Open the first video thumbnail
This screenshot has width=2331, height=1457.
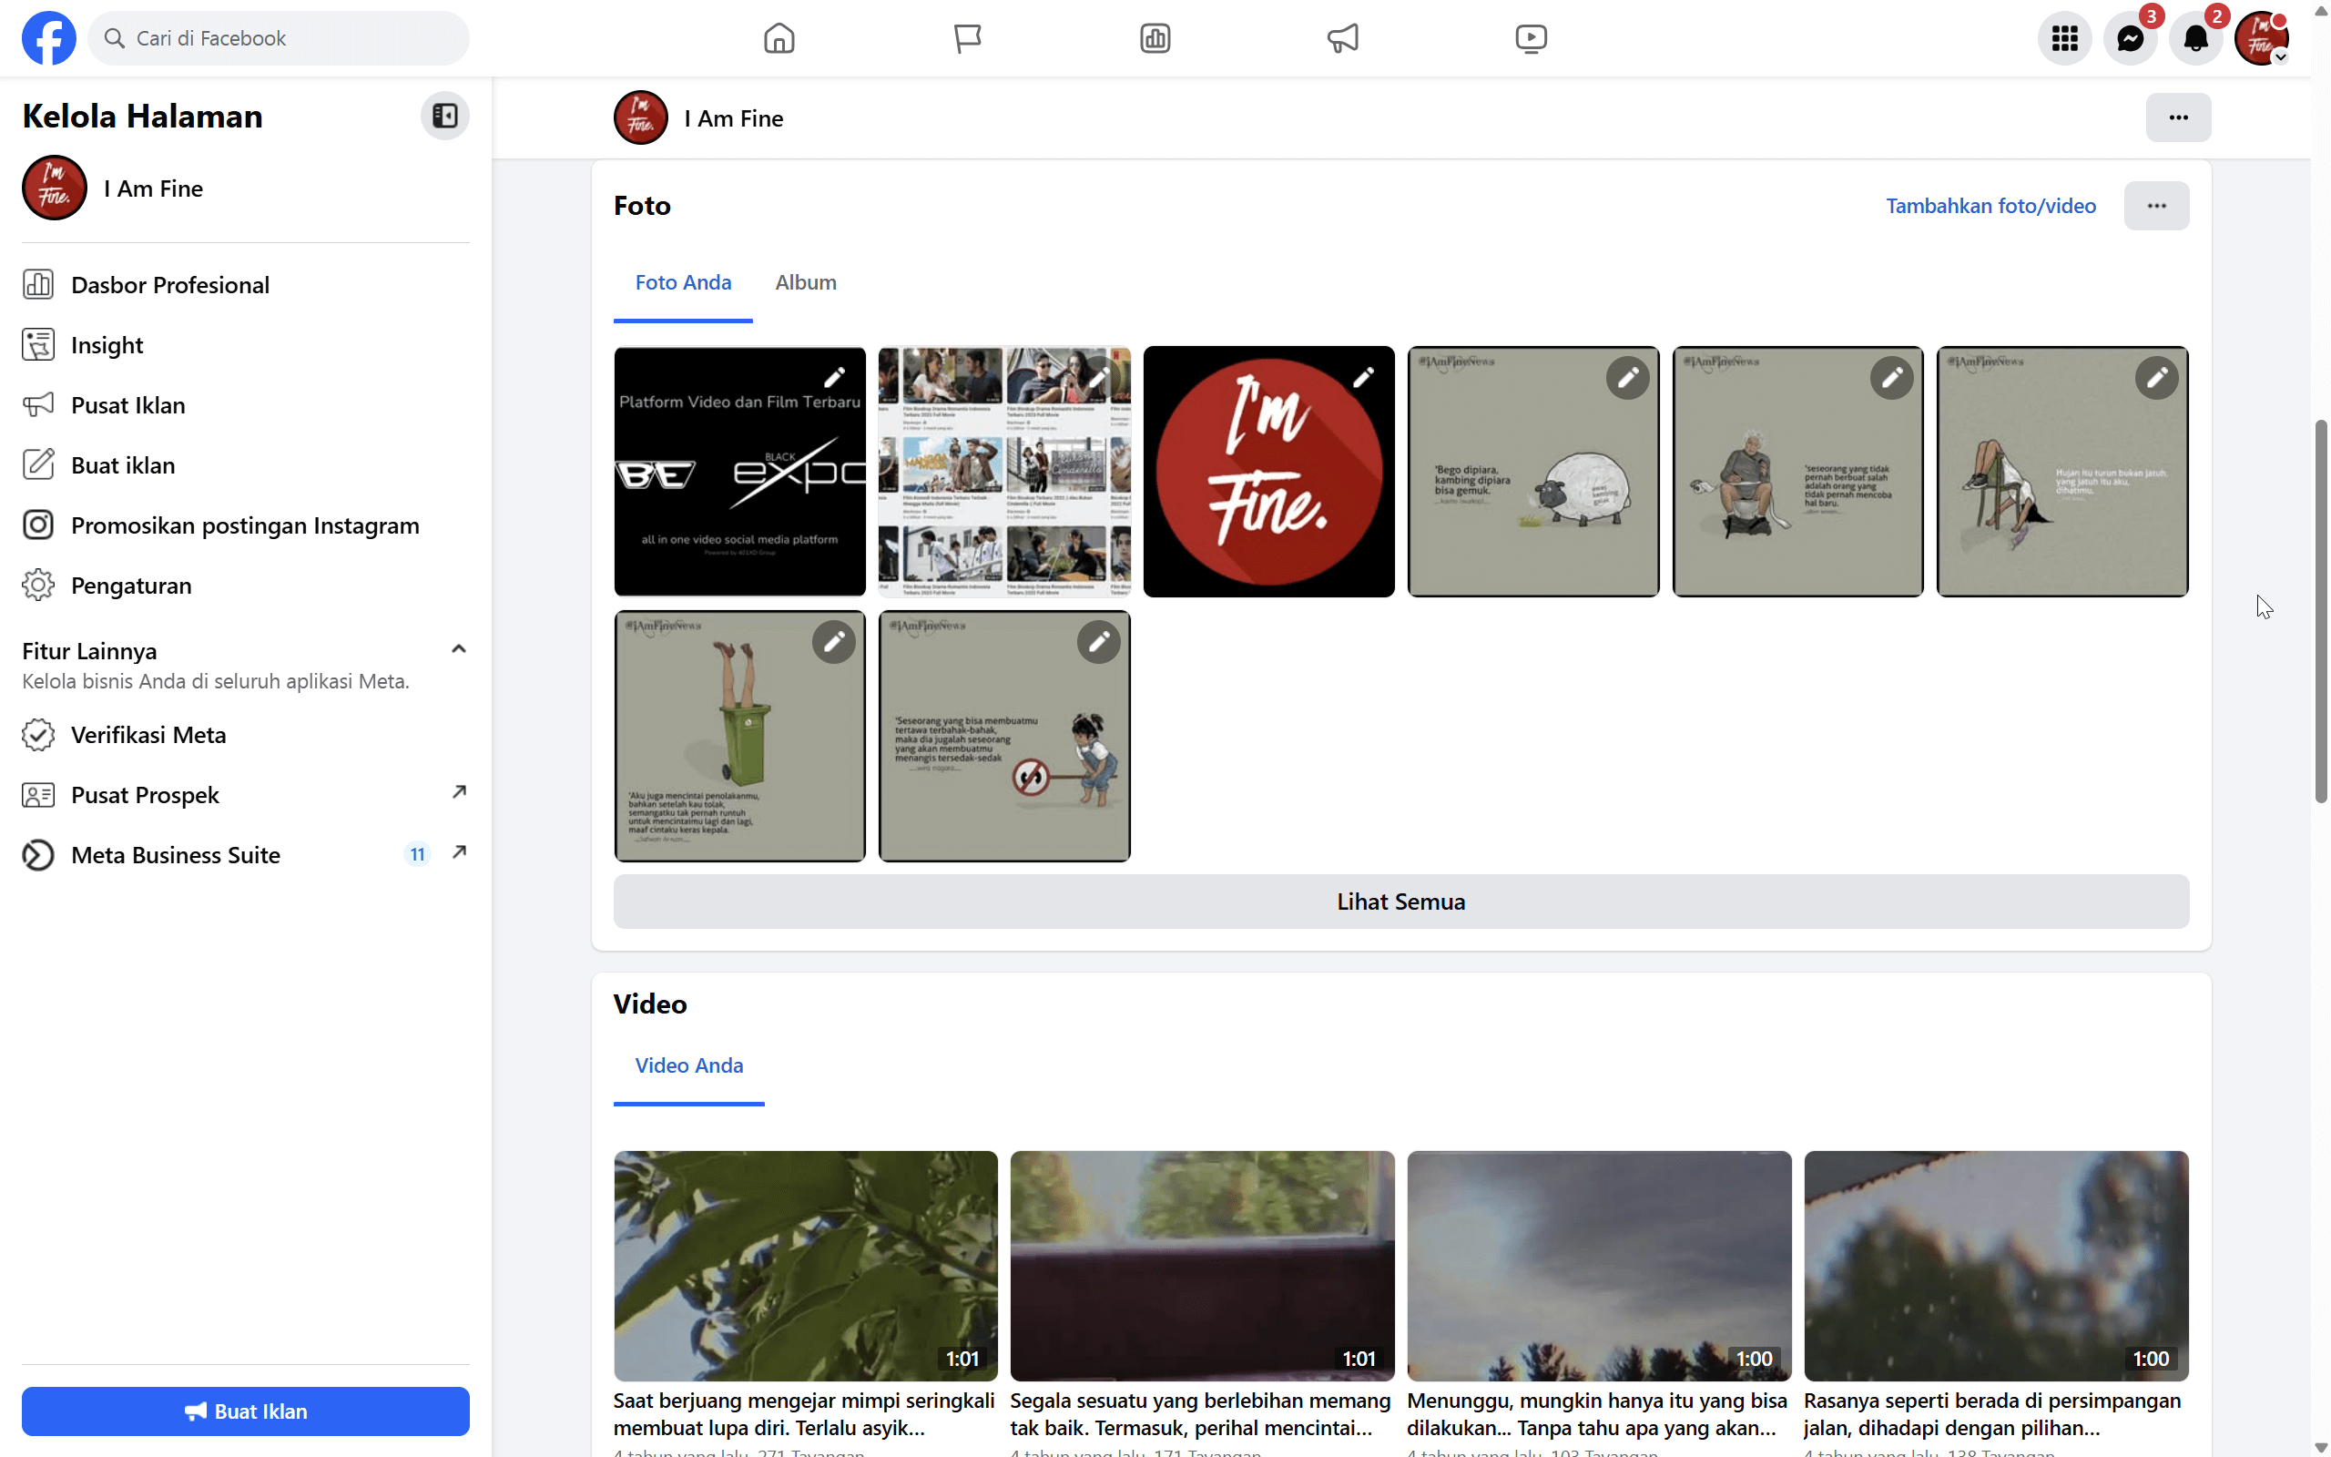[x=804, y=1265]
